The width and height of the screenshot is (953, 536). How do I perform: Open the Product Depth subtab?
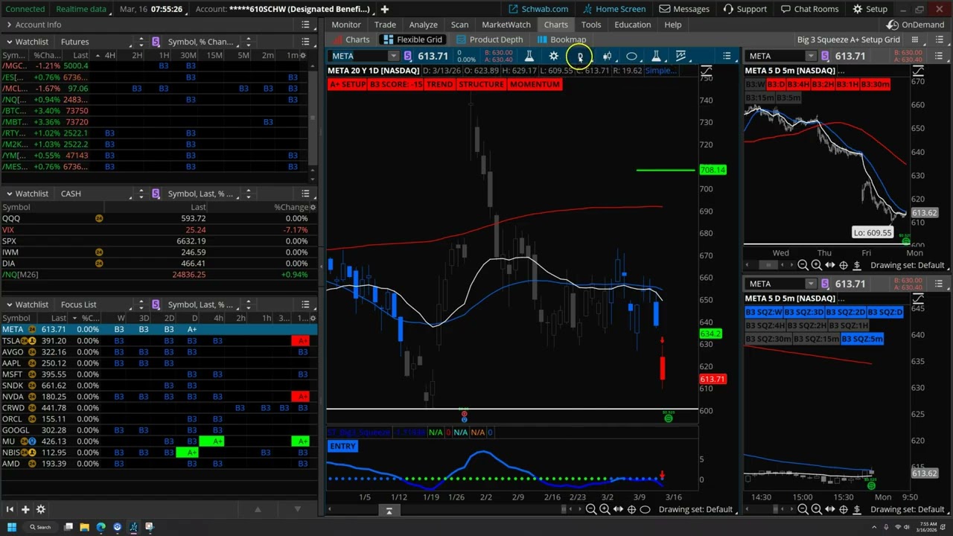pos(490,39)
